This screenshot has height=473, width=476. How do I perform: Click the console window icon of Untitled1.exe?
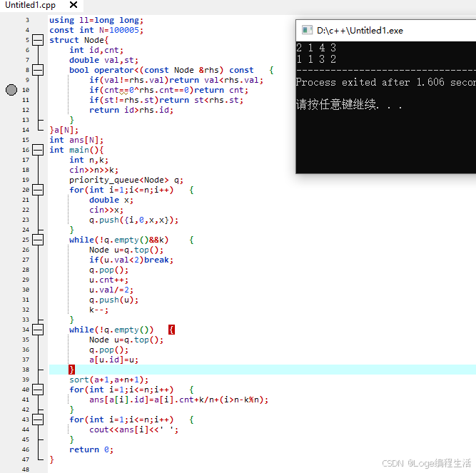click(x=307, y=30)
